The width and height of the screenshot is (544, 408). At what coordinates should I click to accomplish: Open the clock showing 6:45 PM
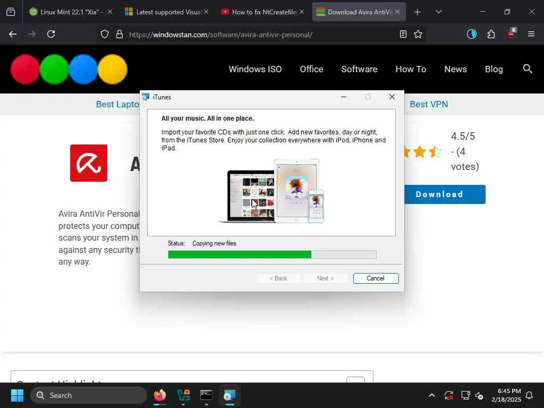coord(506,395)
